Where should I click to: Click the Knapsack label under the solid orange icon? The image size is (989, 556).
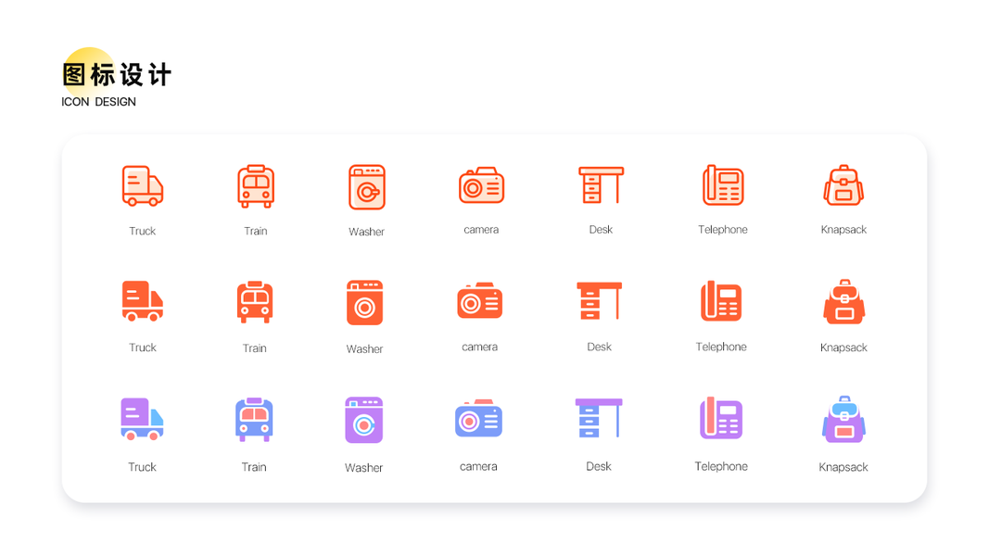click(x=843, y=347)
